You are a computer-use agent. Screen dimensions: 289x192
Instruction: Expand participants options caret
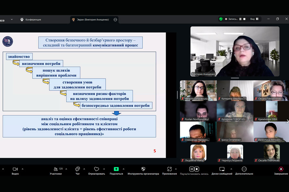pos(66,169)
